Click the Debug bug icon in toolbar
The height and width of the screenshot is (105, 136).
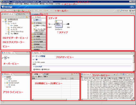tap(14, 11)
